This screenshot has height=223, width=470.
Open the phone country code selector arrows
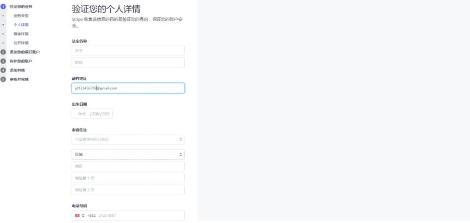[83, 215]
